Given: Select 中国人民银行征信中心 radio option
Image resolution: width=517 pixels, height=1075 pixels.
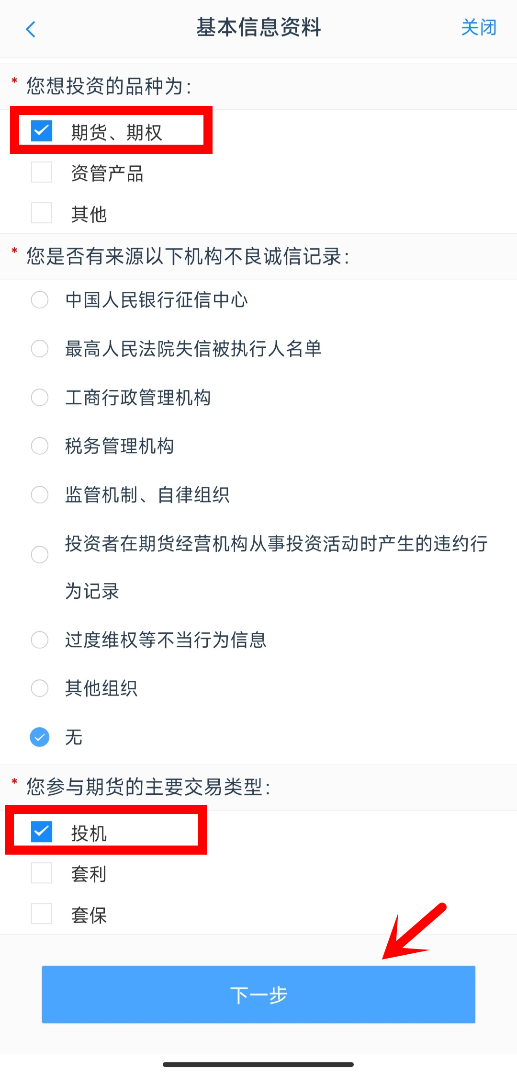Looking at the screenshot, I should [x=40, y=300].
